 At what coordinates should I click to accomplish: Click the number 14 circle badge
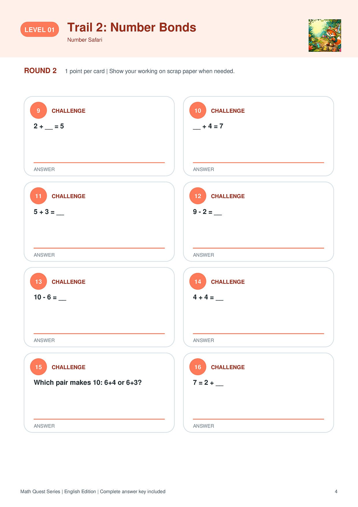click(x=198, y=282)
